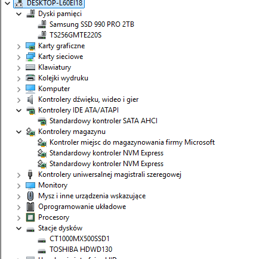Expand Kontrolery dźwięku, wideo i gier
This screenshot has width=272, height=259.
pos(18,100)
